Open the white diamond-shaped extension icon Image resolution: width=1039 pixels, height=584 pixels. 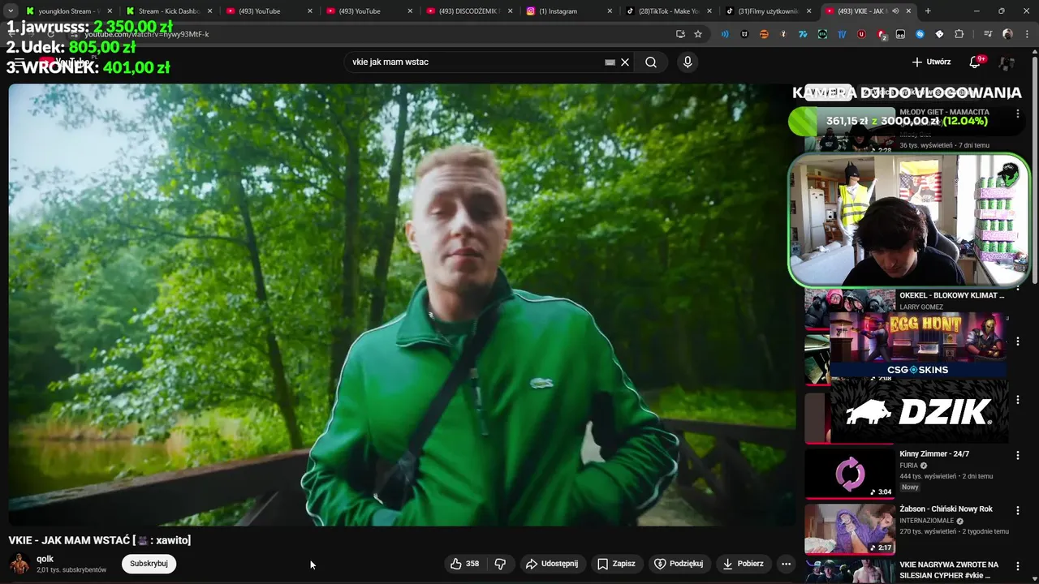(939, 34)
